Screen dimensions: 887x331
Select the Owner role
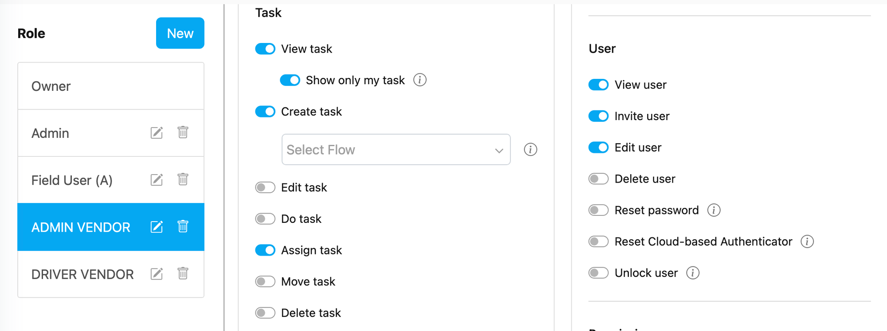coord(111,86)
